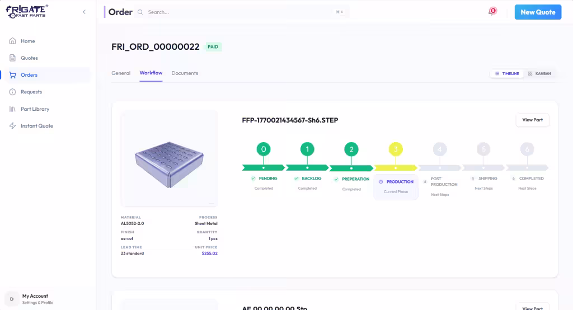Image resolution: width=573 pixels, height=310 pixels.
Task: Switch to the Workflow tab
Action: pyautogui.click(x=151, y=73)
